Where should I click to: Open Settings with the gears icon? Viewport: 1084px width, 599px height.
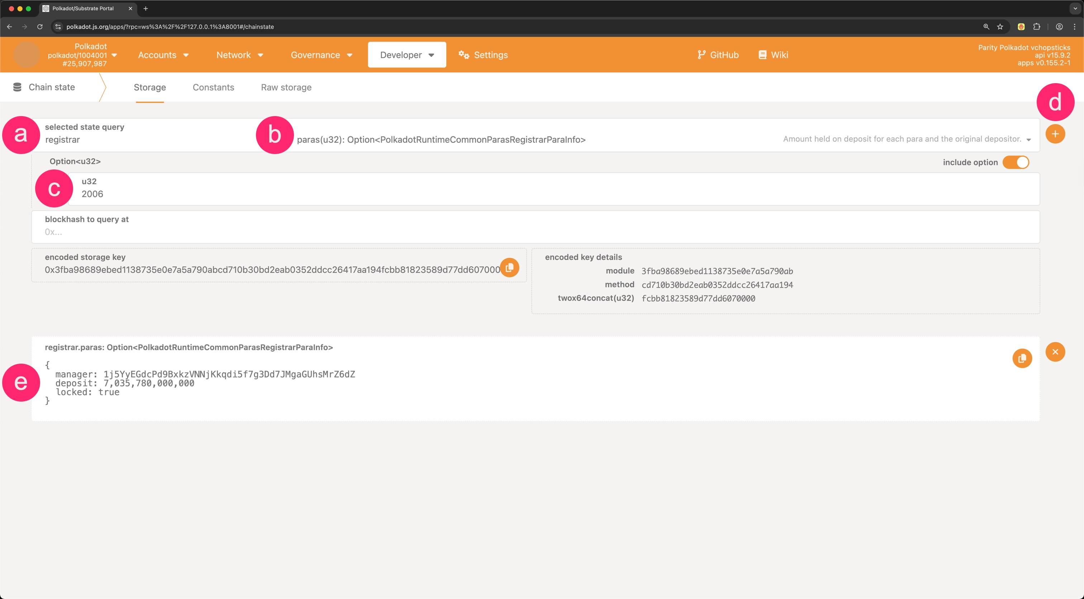[x=464, y=55]
